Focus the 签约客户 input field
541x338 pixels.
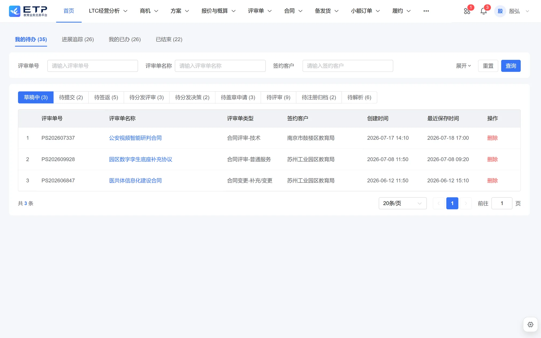[348, 66]
